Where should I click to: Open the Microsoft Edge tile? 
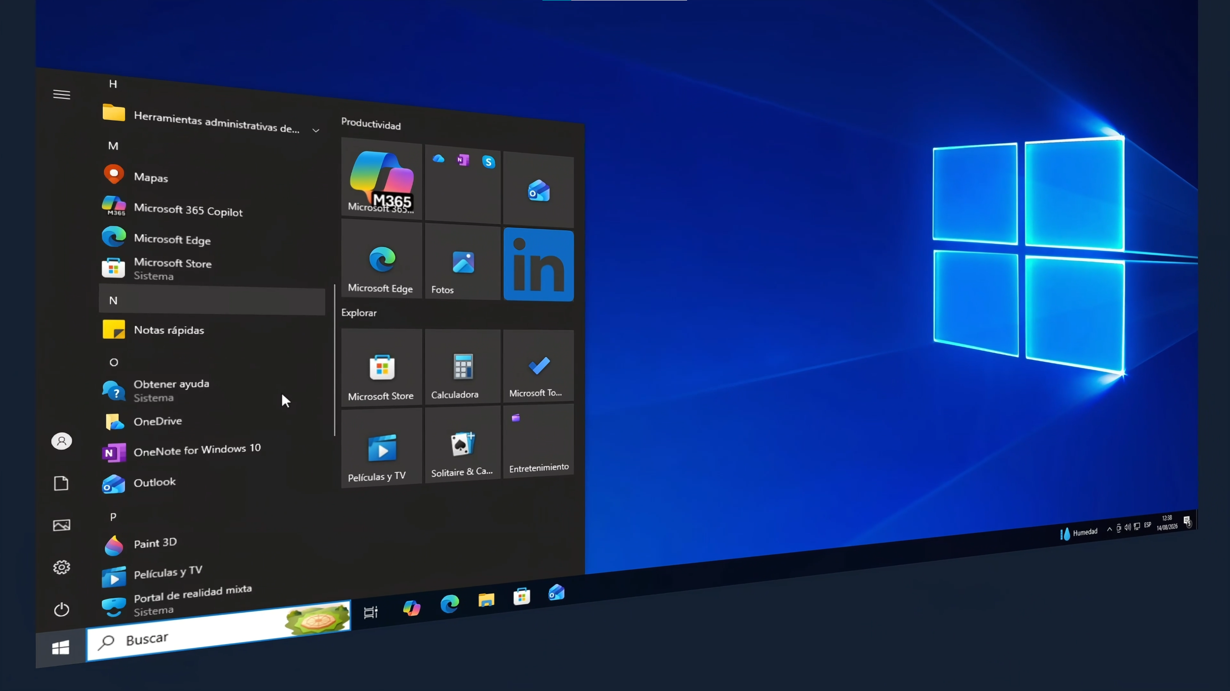point(381,259)
